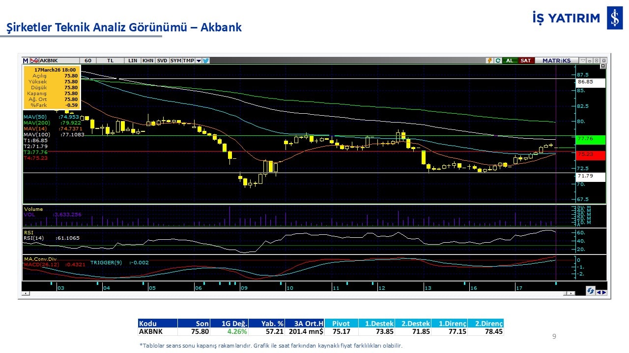The width and height of the screenshot is (629, 353).
Task: Click the Twitter bird icon
Action: click(206, 61)
